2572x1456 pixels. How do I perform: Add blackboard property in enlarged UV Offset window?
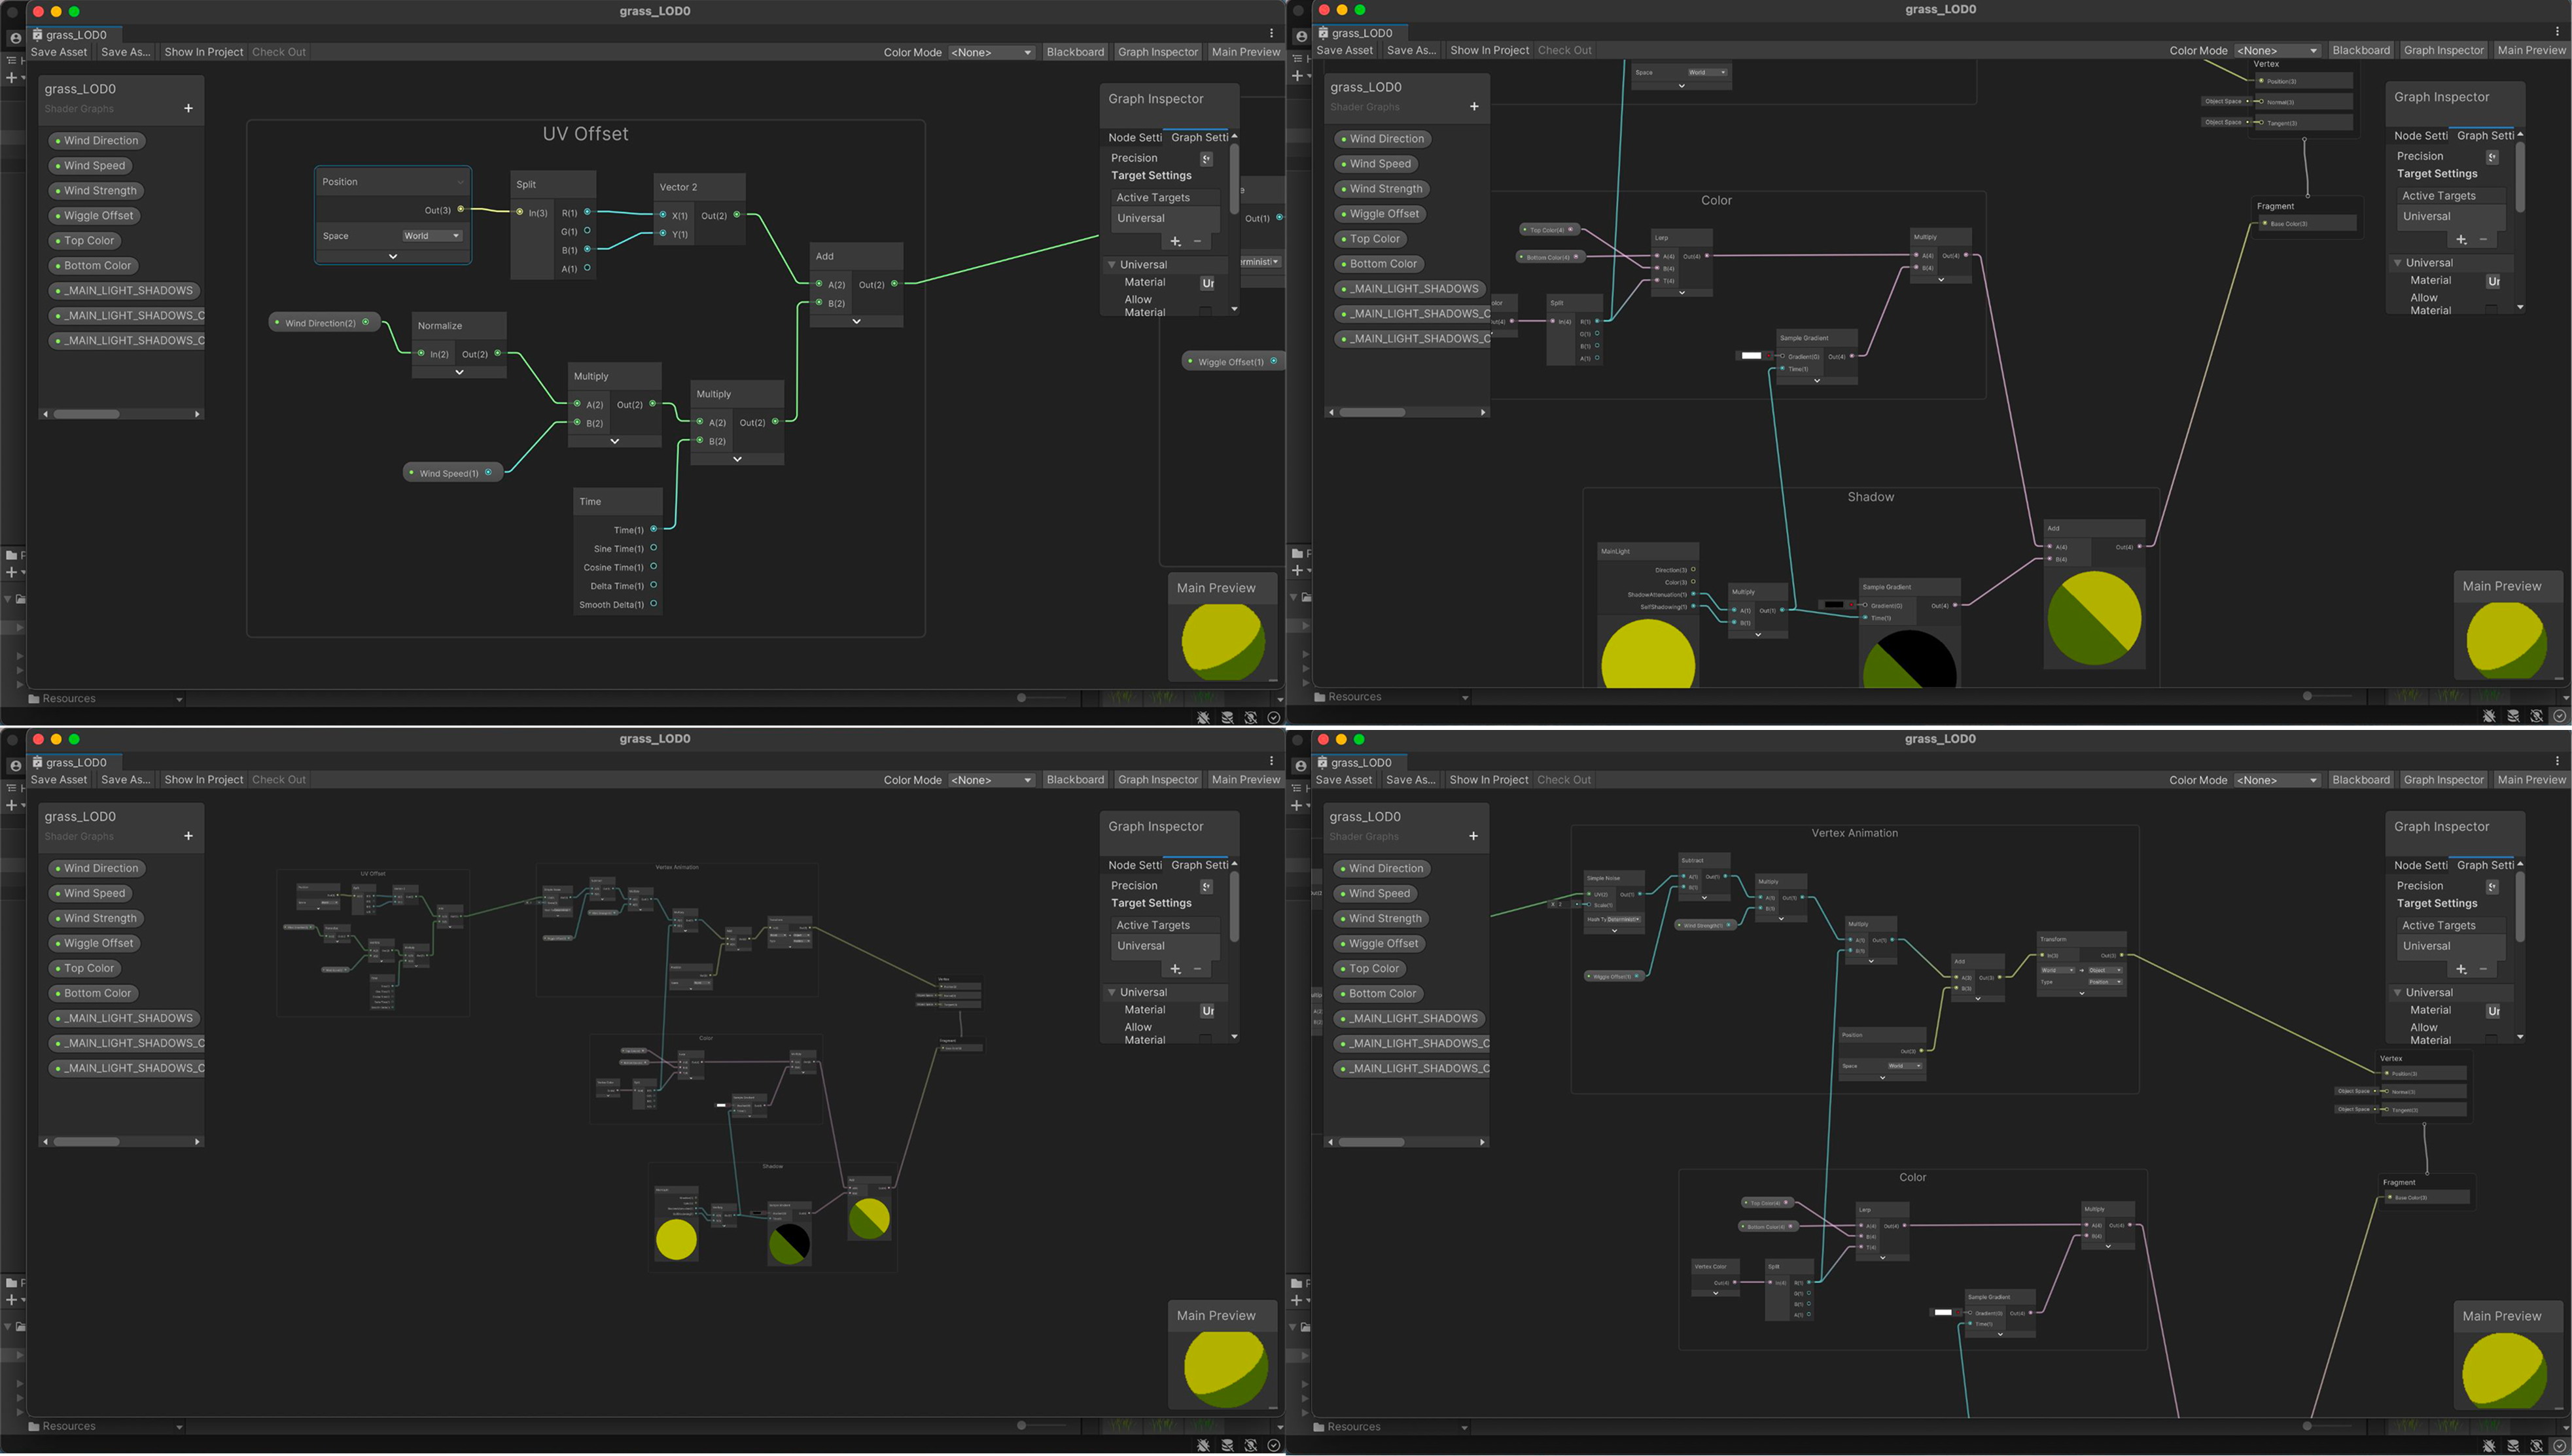click(188, 108)
